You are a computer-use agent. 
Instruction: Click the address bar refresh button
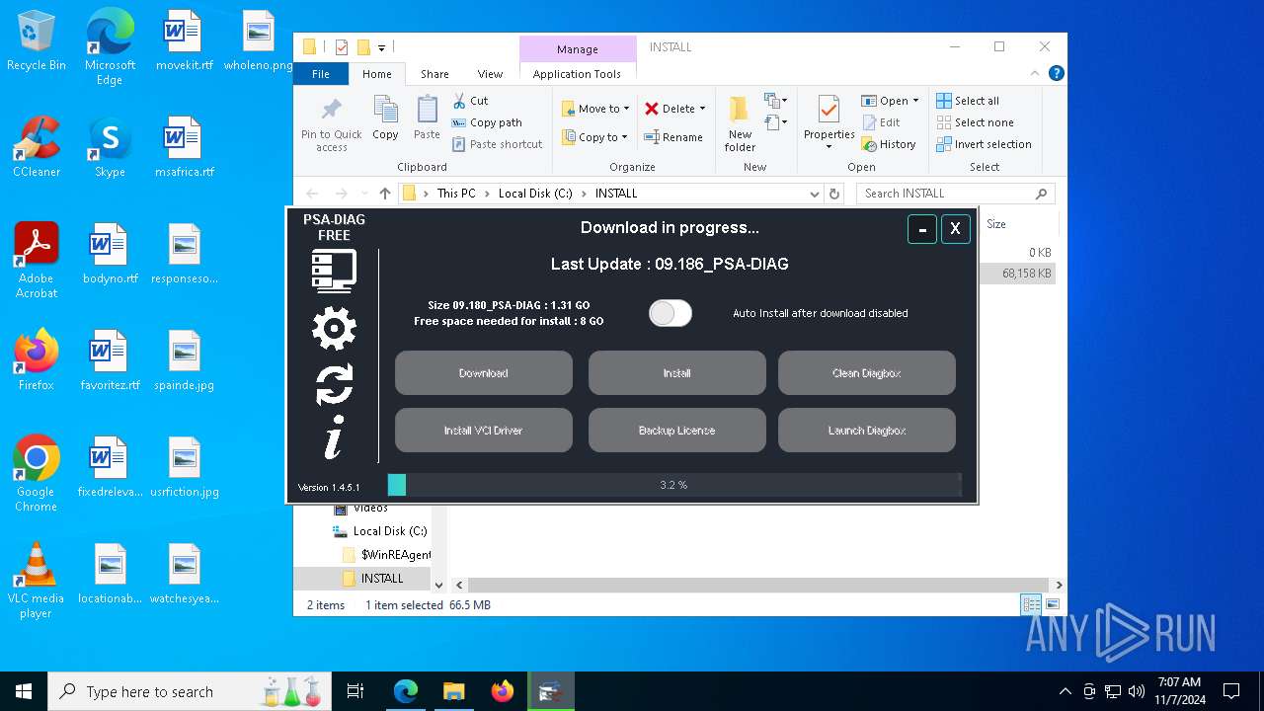click(x=834, y=194)
